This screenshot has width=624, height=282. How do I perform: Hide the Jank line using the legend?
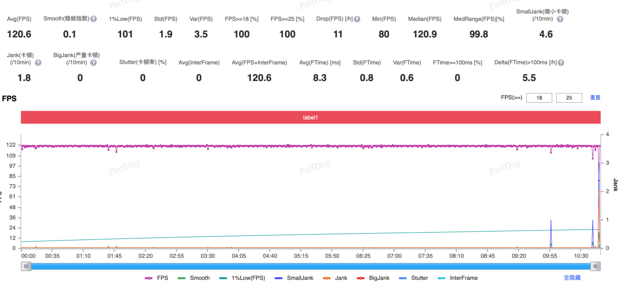tap(335, 278)
